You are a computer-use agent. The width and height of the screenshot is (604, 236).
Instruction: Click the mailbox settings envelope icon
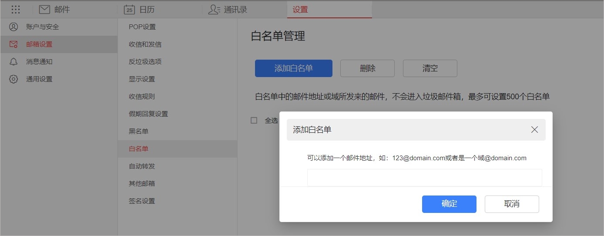[x=13, y=44]
